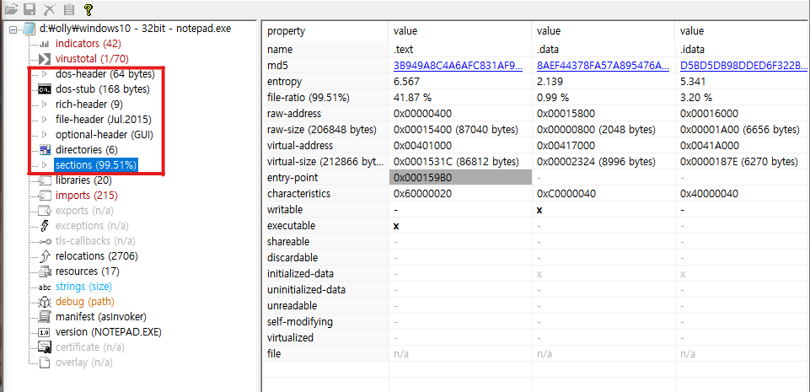Click the notepad.exe file icon in tree
Viewport: 810px width, 392px height.
point(30,29)
